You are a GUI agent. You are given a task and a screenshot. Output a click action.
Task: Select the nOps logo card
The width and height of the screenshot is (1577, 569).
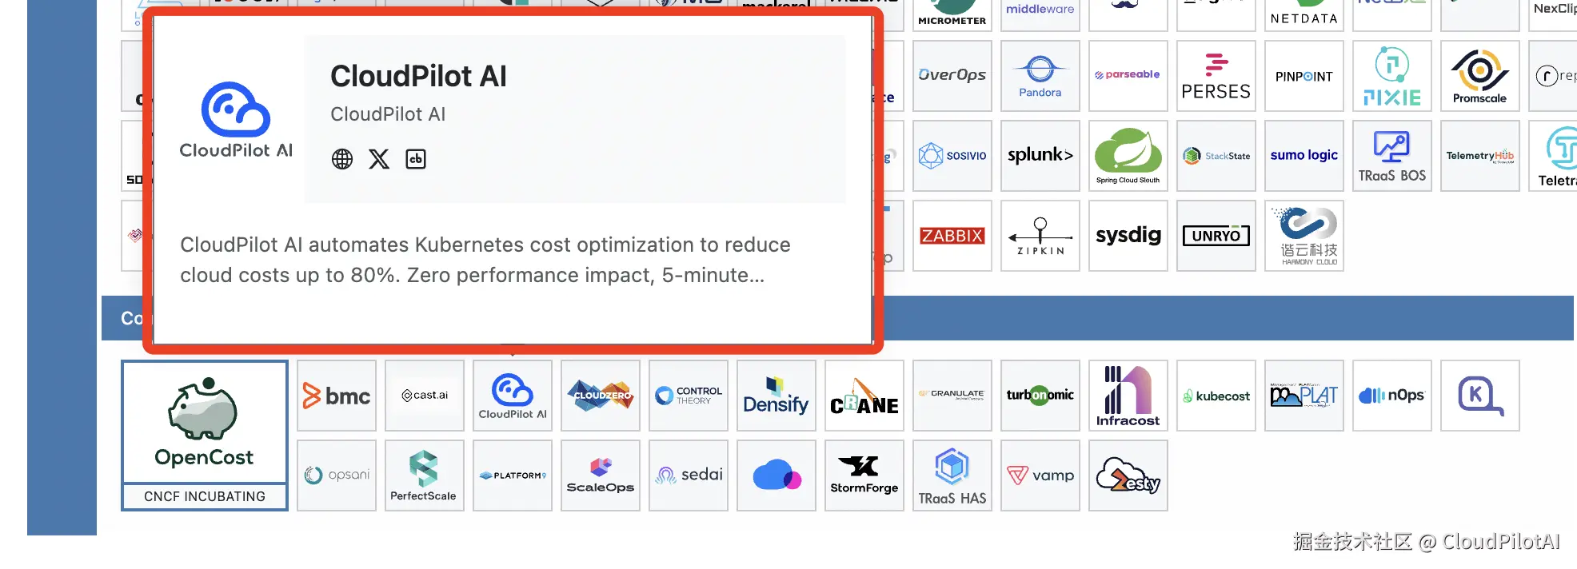click(x=1392, y=396)
